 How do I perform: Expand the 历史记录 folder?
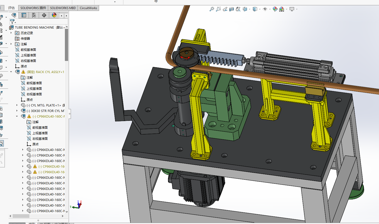pyautogui.click(x=11, y=33)
